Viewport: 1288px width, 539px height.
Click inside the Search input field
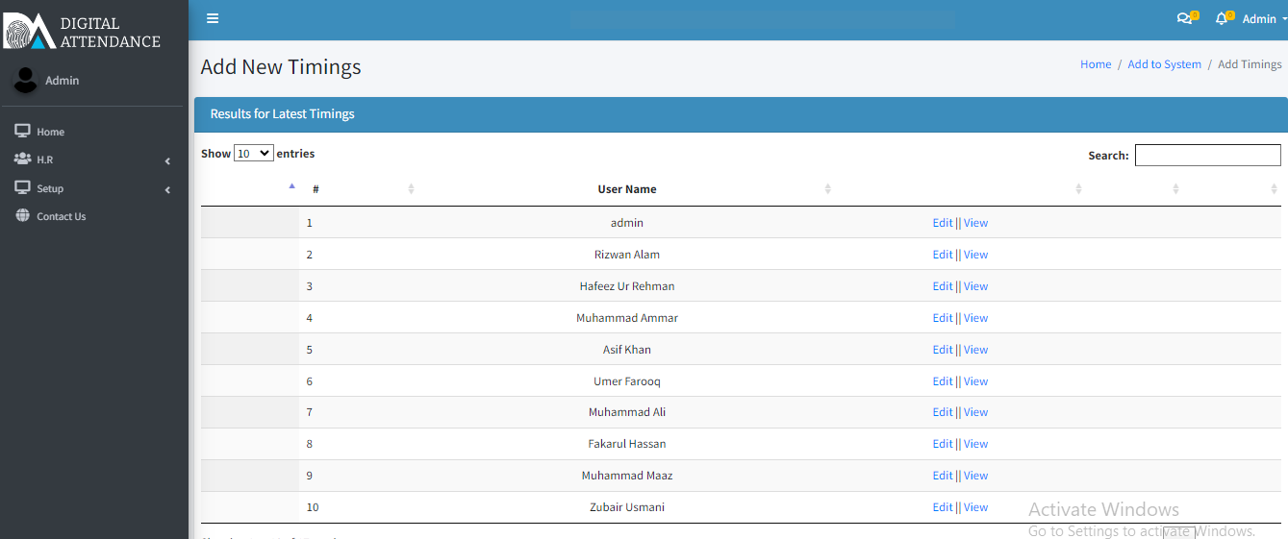(x=1207, y=155)
